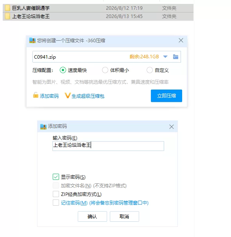
Task: Click the 输入密码 text field
Action: pos(108,146)
